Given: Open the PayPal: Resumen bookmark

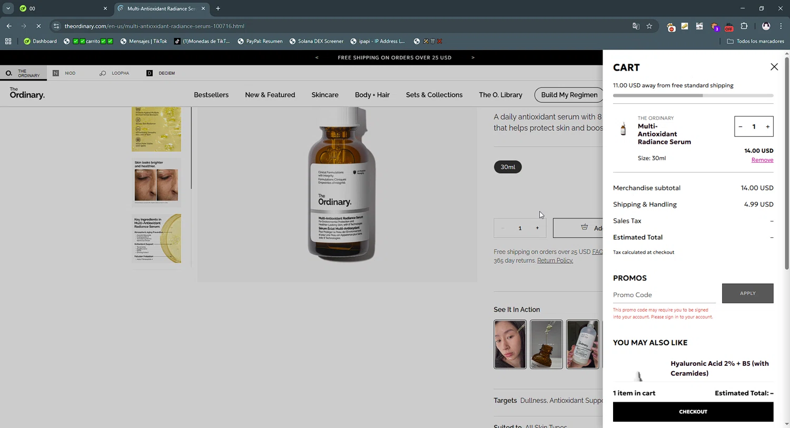Looking at the screenshot, I should (260, 41).
